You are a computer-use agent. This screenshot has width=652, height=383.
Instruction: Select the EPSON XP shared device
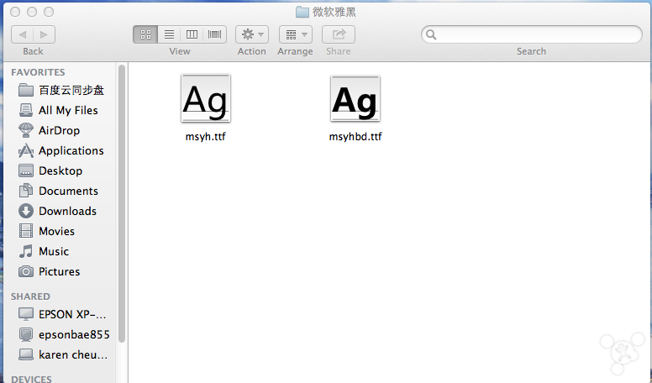[62, 314]
